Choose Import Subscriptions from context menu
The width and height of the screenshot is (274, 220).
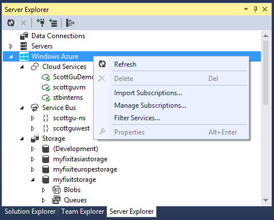(x=148, y=93)
